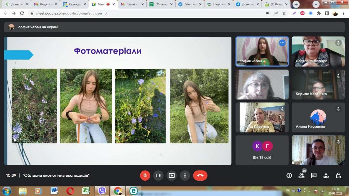Open the ABP Adblock Plus extension
This screenshot has height=196, width=349.
pos(302,13)
